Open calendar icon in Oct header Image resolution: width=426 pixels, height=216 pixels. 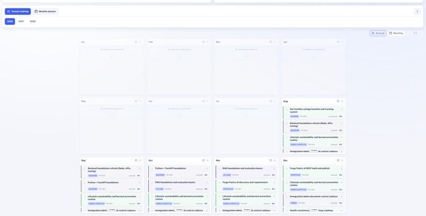[x=203, y=161]
